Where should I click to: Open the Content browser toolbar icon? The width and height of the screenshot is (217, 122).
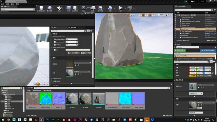[x=68, y=8]
